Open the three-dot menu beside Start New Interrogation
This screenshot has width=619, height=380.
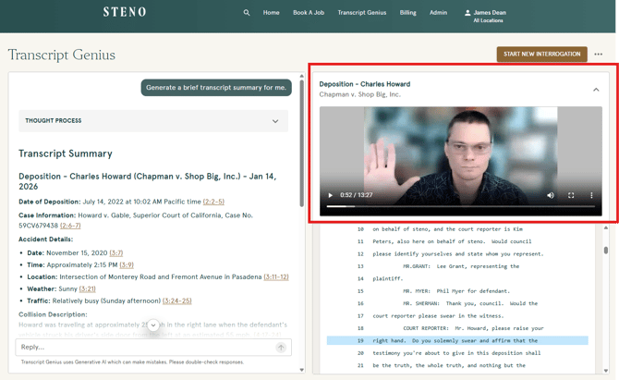pos(599,55)
